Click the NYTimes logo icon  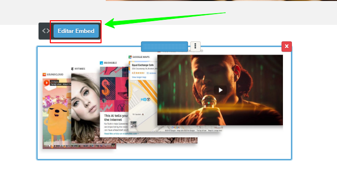tap(72, 69)
